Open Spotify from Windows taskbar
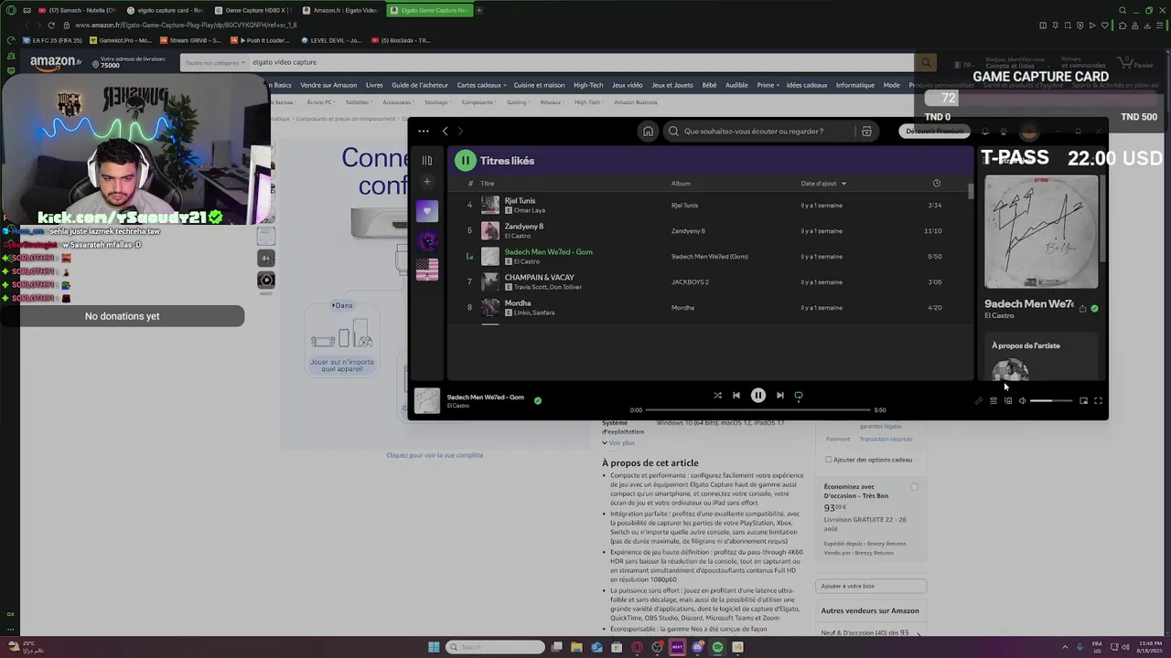The width and height of the screenshot is (1171, 658). 717,647
